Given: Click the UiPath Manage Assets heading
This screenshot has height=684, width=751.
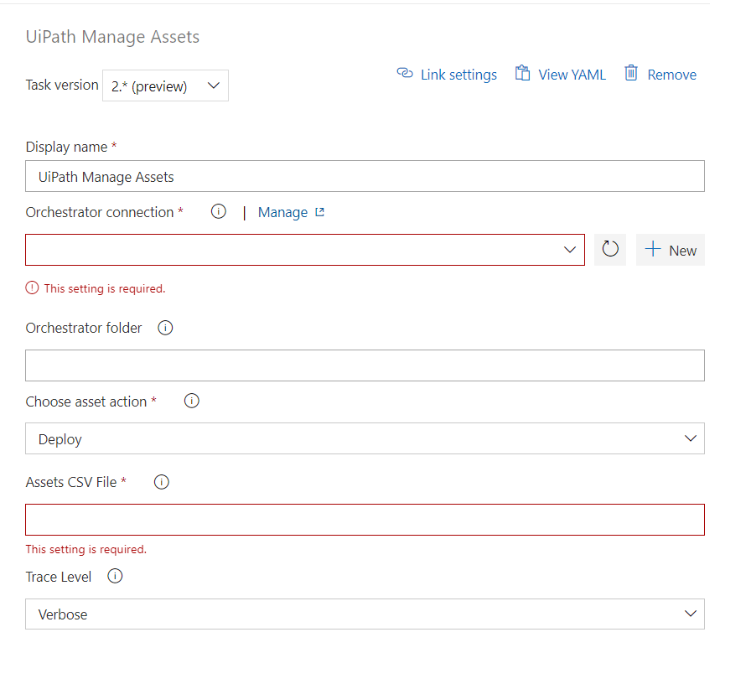Looking at the screenshot, I should 112,37.
